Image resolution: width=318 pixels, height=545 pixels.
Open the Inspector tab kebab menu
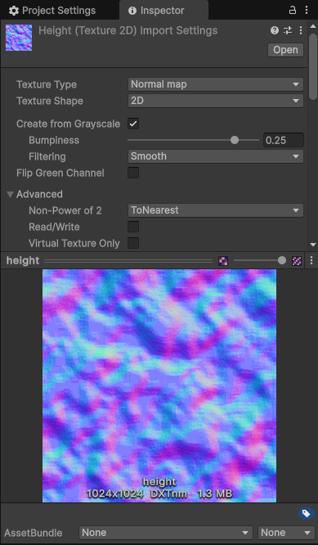point(307,11)
